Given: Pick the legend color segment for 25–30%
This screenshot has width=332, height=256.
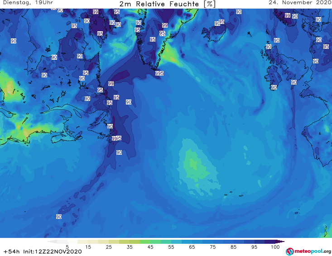Looking at the screenshot, I should pyautogui.click(x=114, y=242).
